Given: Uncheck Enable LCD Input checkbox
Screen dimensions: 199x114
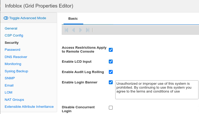Looking at the screenshot, I should click(x=111, y=62).
